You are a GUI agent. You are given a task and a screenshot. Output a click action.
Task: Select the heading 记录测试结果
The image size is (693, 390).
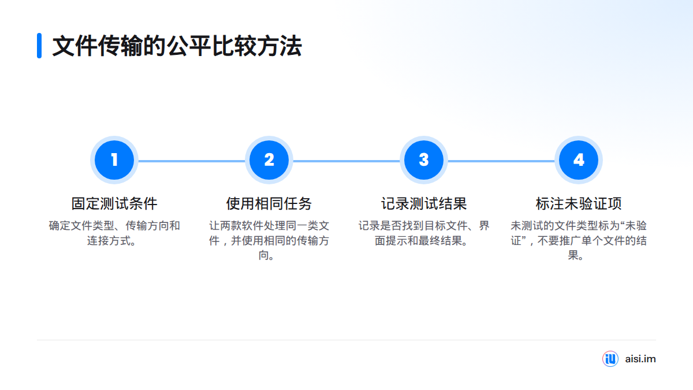point(424,203)
